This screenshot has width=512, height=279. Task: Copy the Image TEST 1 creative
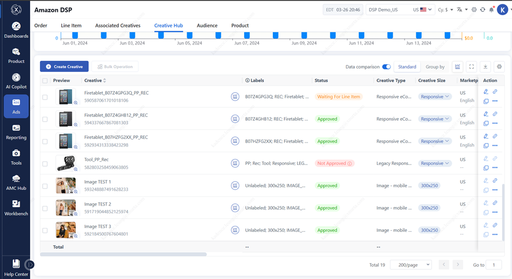tap(486, 190)
